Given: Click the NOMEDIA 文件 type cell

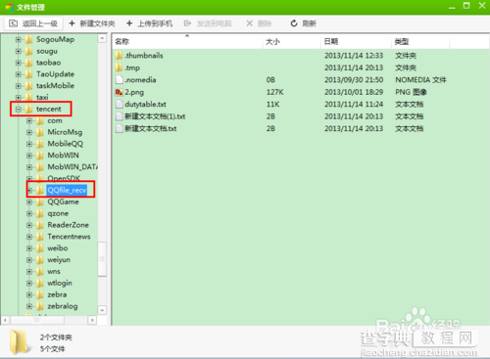Looking at the screenshot, I should point(420,80).
